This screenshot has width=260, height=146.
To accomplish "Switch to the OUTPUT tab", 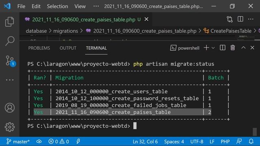I will pyautogui.click(x=68, y=48).
